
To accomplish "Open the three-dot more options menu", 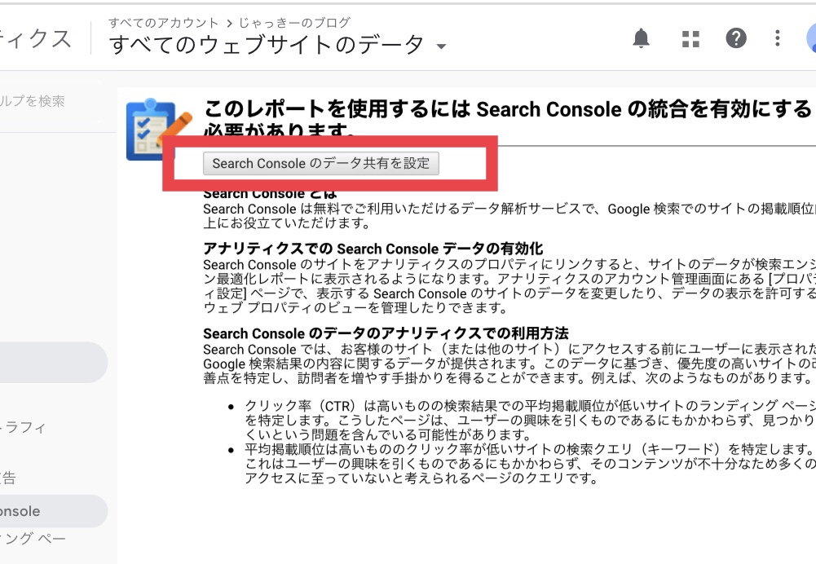I will click(x=777, y=38).
